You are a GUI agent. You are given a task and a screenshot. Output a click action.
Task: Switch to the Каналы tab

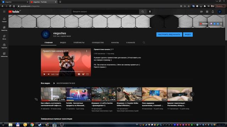pyautogui.click(x=115, y=43)
